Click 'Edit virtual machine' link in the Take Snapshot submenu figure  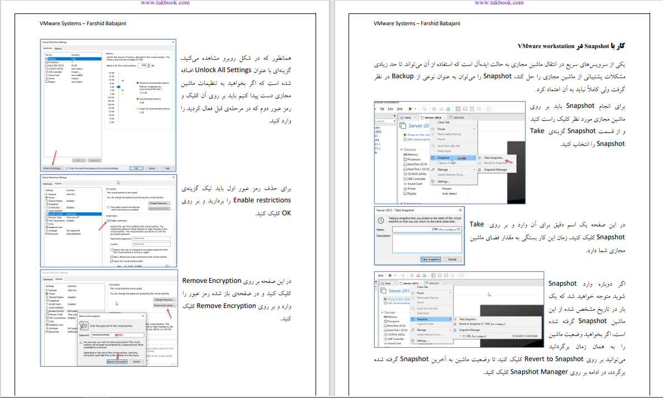click(416, 139)
